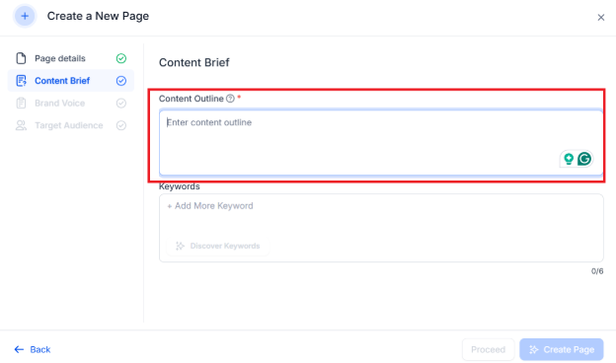Click blue checkmark beside Content Brief

pos(121,81)
